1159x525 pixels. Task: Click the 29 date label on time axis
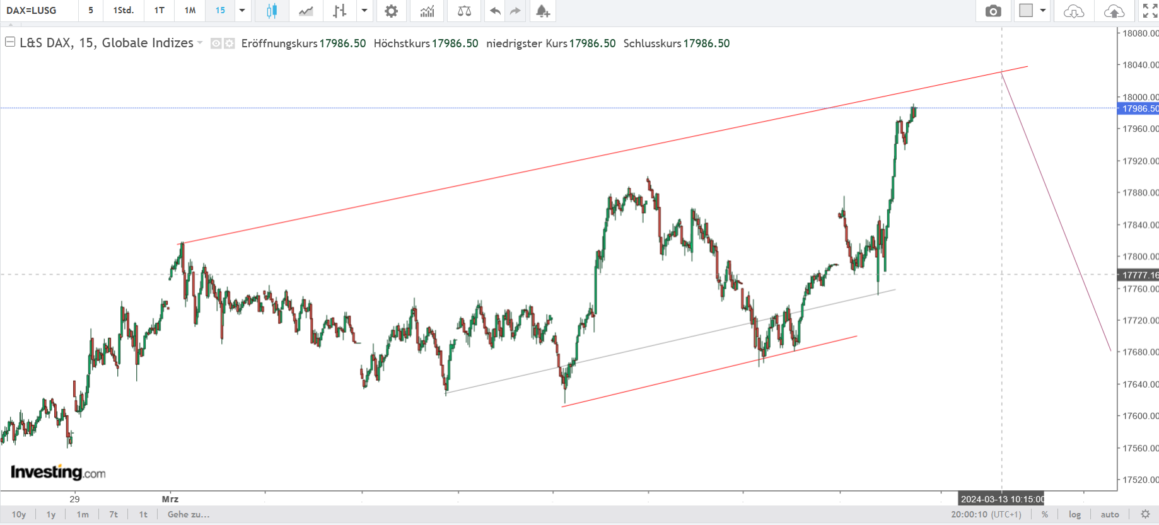click(x=74, y=499)
